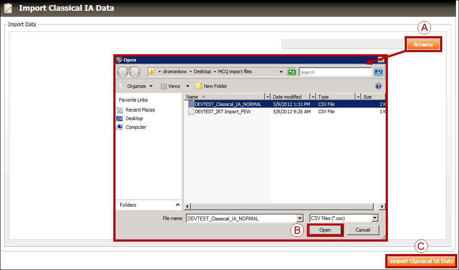Click the blue help question mark icon
Image resolution: width=459 pixels, height=270 pixels.
pos(378,86)
